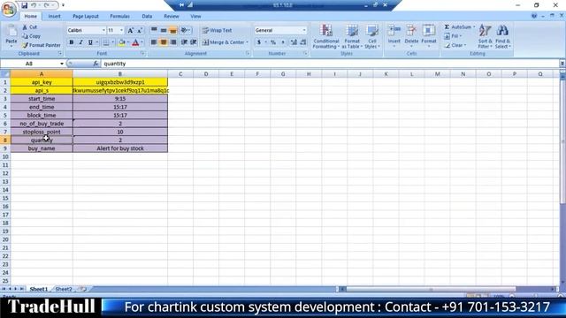Switch to the Insert tab
This screenshot has height=318, width=566.
click(55, 16)
